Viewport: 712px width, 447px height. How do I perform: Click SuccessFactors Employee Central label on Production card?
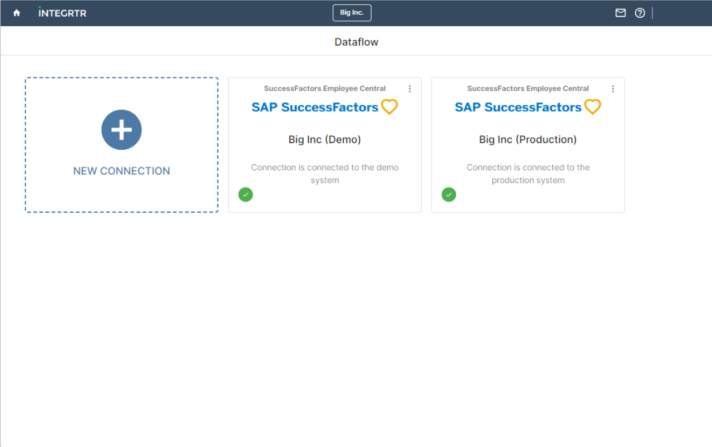click(528, 89)
